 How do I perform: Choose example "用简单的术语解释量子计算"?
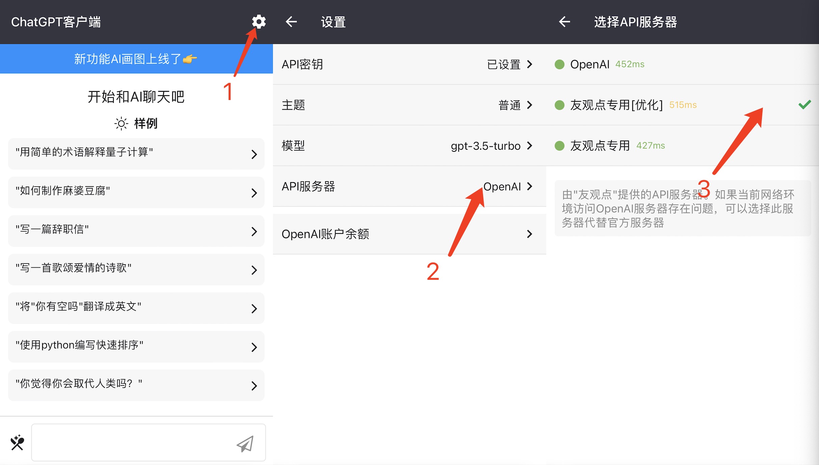136,154
